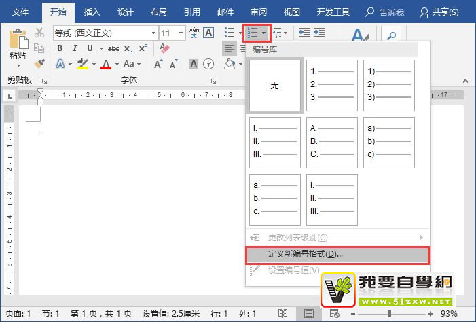This screenshot has width=476, height=322.
Task: Select the I. II. III. numbering format
Action: point(275,143)
